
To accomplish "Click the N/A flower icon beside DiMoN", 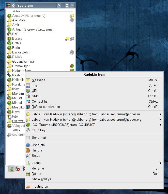I will (x=9, y=57).
